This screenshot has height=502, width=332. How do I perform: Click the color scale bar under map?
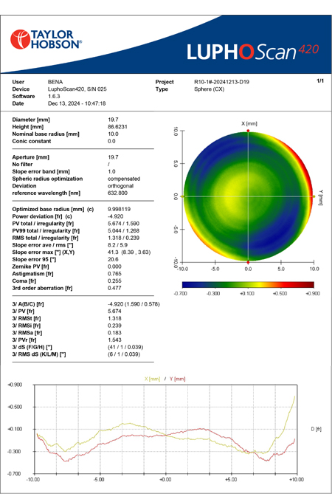248,285
